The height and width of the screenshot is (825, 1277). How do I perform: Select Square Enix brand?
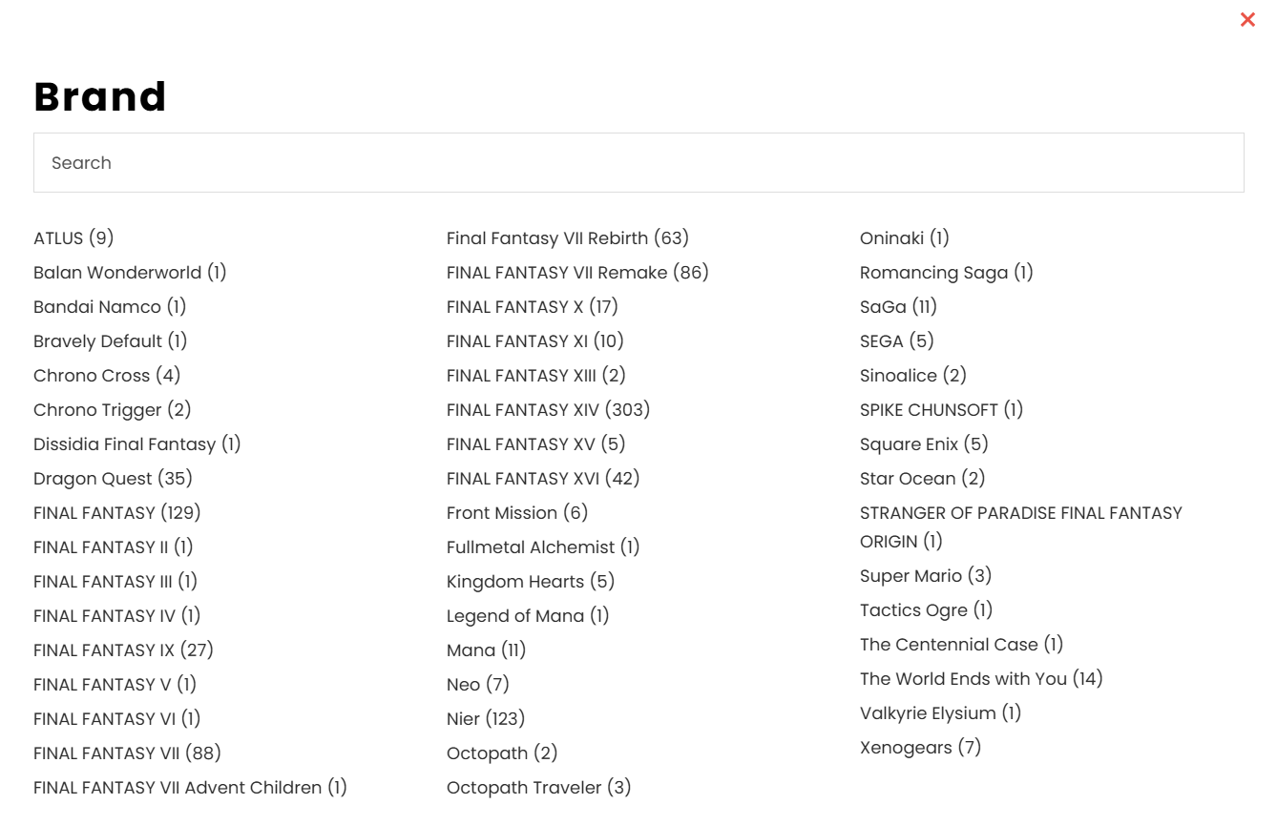(x=924, y=444)
